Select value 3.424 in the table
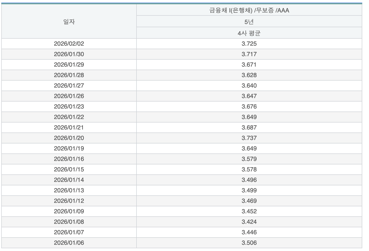 click(x=249, y=222)
